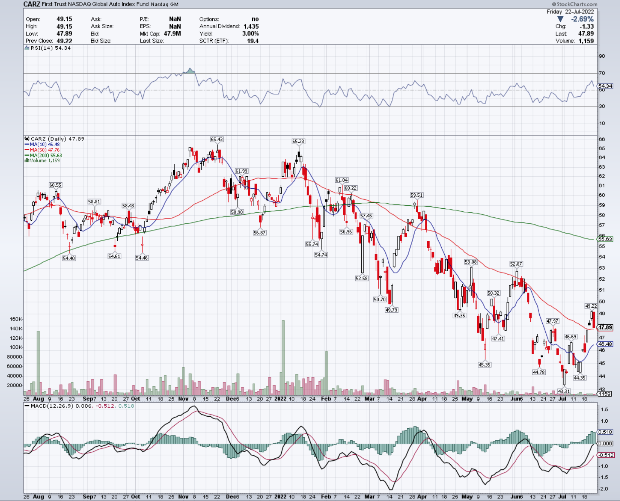Select the 60.22 price label
The width and height of the screenshot is (620, 501).
(x=351, y=188)
